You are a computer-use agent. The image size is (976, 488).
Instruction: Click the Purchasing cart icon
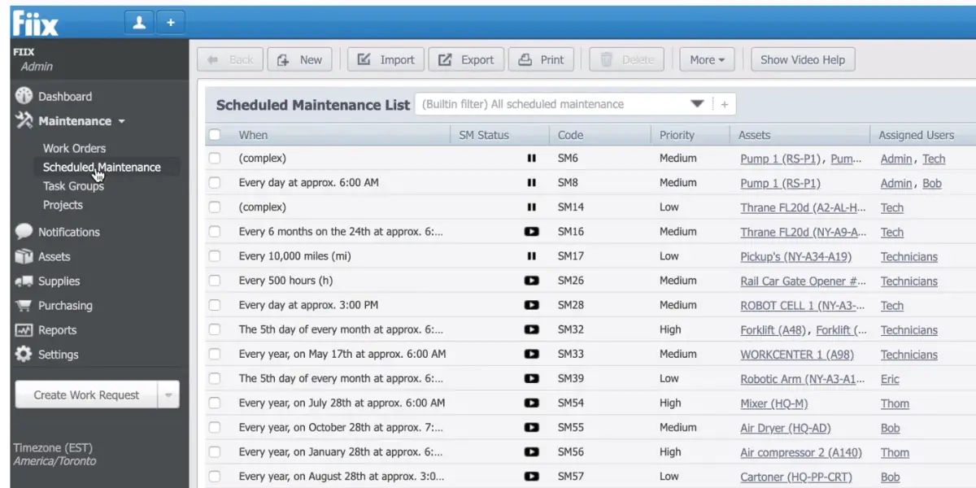pos(24,306)
